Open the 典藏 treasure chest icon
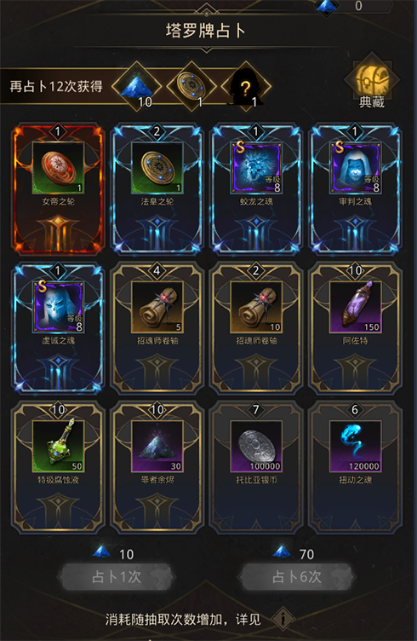417x641 pixels. (371, 82)
